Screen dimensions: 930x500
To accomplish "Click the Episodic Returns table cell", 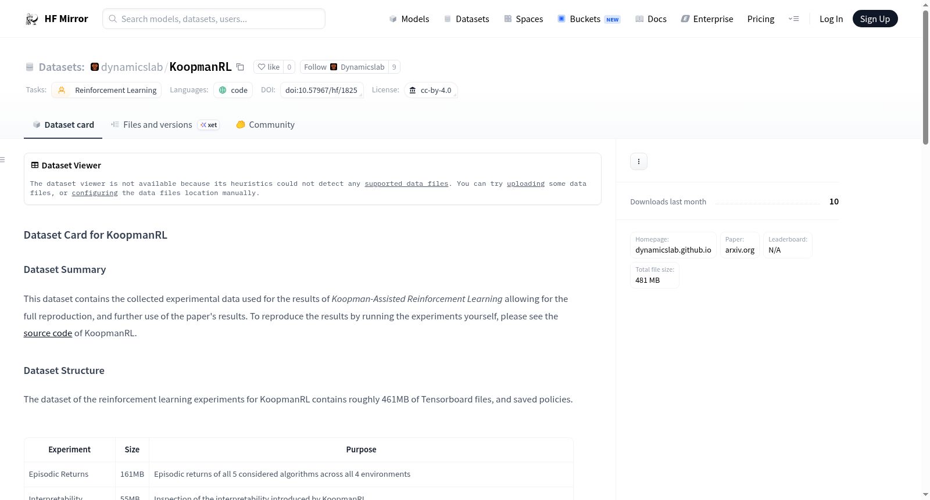I will [x=70, y=474].
